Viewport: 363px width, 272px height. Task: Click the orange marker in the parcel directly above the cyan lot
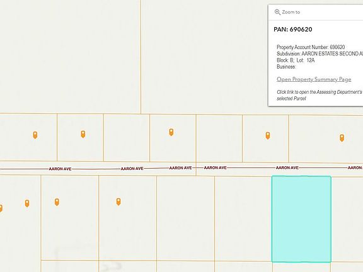[x=268, y=135]
